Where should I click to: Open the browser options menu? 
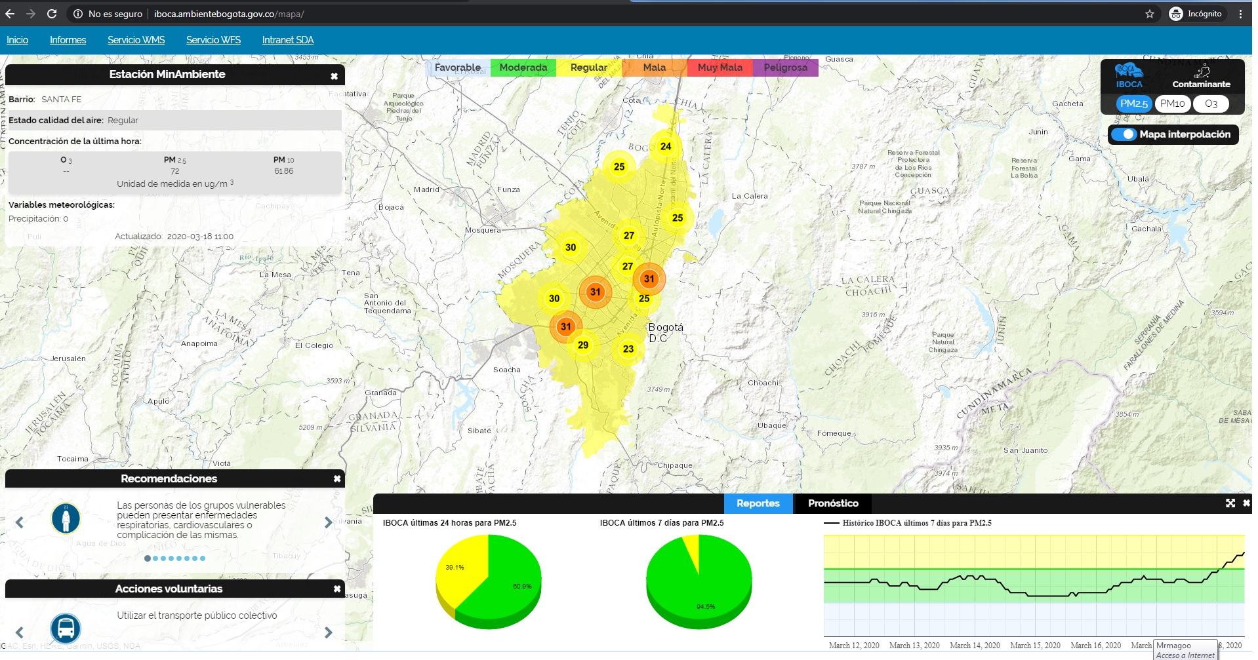[1240, 14]
